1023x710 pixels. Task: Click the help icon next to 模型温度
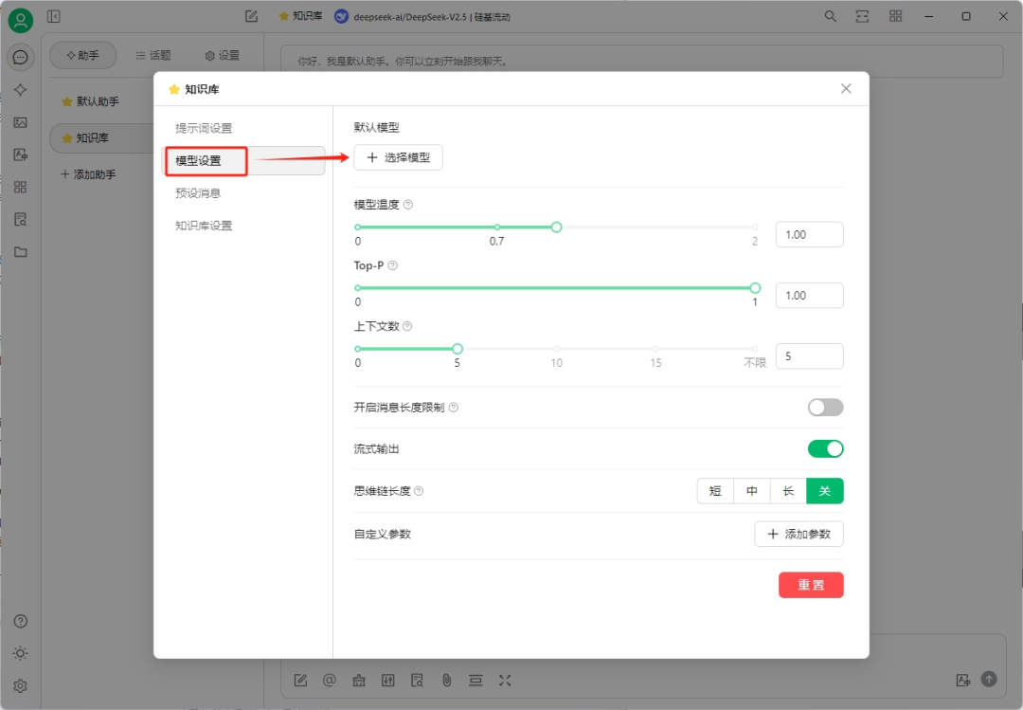408,205
